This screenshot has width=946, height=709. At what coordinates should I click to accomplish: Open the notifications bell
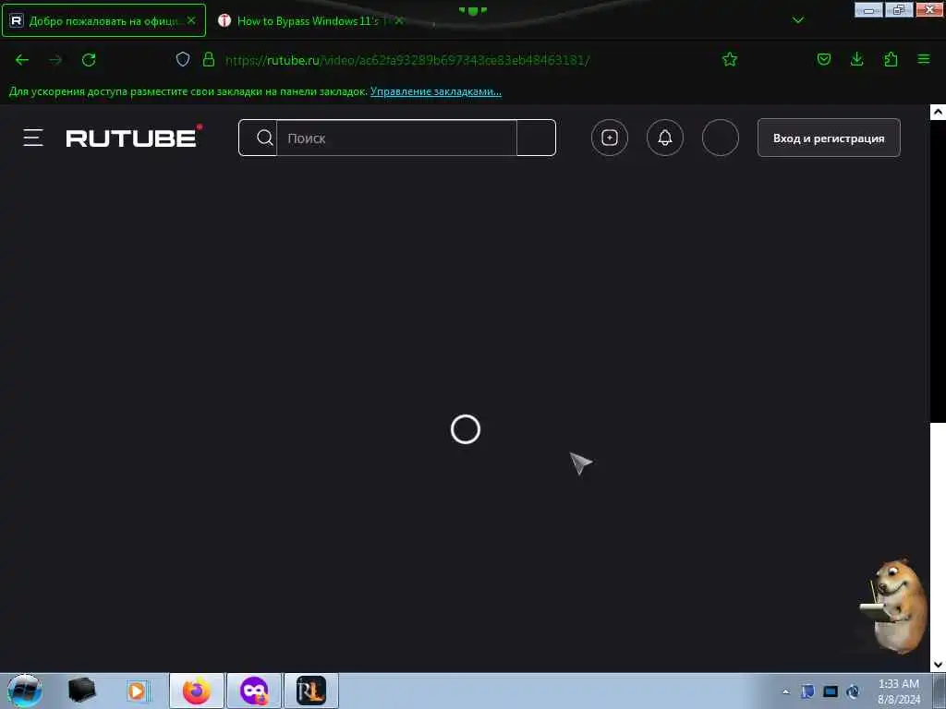[665, 138]
